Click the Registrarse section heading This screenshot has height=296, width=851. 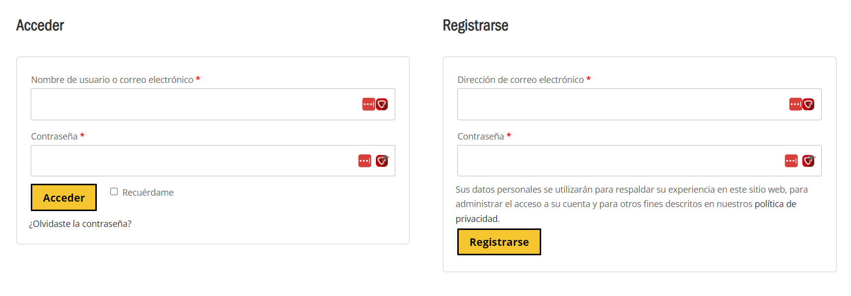[476, 25]
